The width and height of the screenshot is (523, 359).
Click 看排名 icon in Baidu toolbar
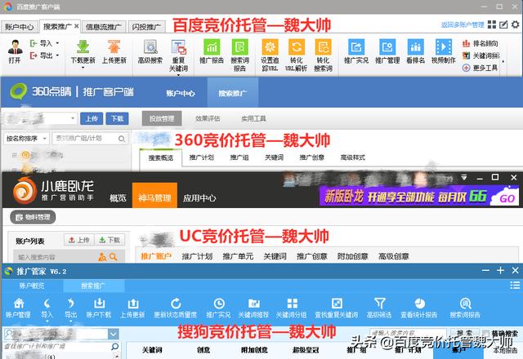tap(416, 47)
